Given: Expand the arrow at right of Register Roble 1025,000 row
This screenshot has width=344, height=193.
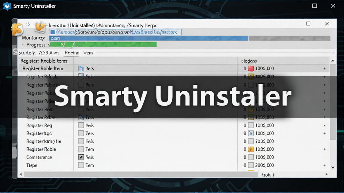Looking at the screenshot, I should point(325,149).
